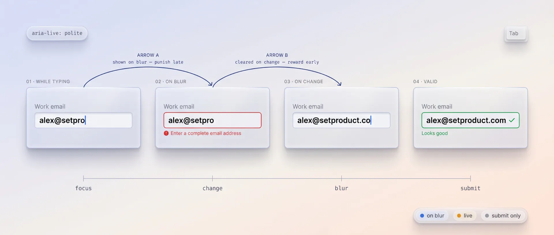Click the 'Work email' label in the Valid card
This screenshot has width=554, height=235.
pos(437,106)
